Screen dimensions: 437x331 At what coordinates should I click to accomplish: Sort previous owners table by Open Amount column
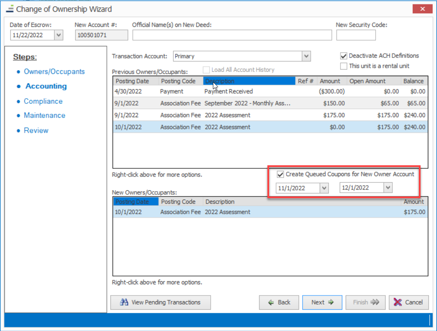(x=367, y=81)
